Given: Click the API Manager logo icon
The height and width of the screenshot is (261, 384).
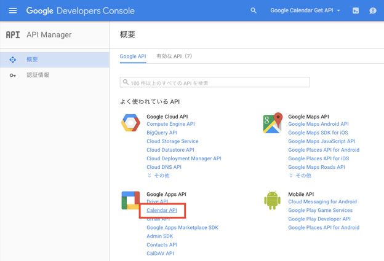Looking at the screenshot, I should point(13,35).
